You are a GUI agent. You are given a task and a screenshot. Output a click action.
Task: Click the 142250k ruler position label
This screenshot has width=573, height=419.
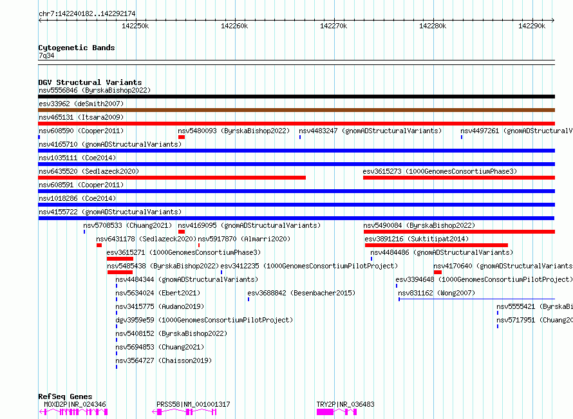click(x=135, y=26)
